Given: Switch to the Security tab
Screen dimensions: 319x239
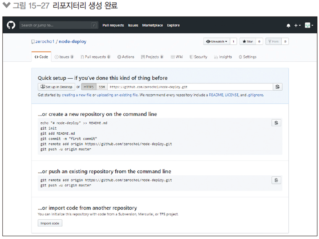Looking at the screenshot, I should [198, 57].
